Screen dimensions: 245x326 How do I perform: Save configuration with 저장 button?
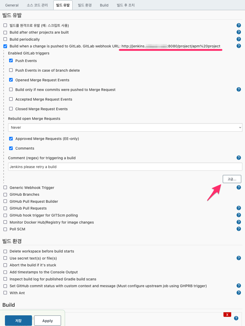click(x=18, y=321)
